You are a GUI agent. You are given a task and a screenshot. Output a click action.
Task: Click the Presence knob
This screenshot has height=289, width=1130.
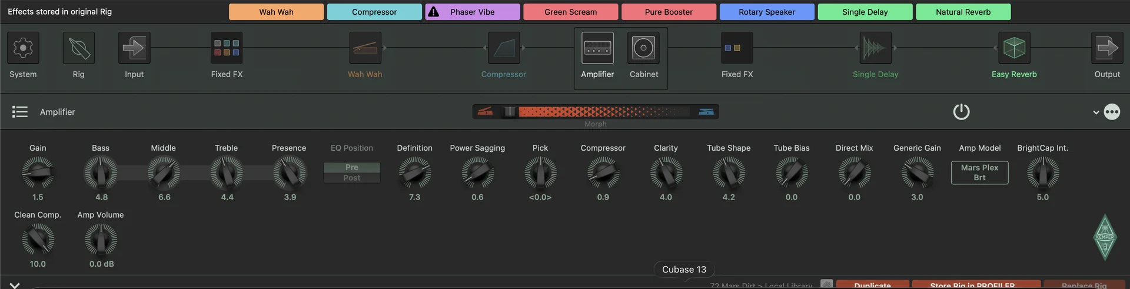coord(289,173)
